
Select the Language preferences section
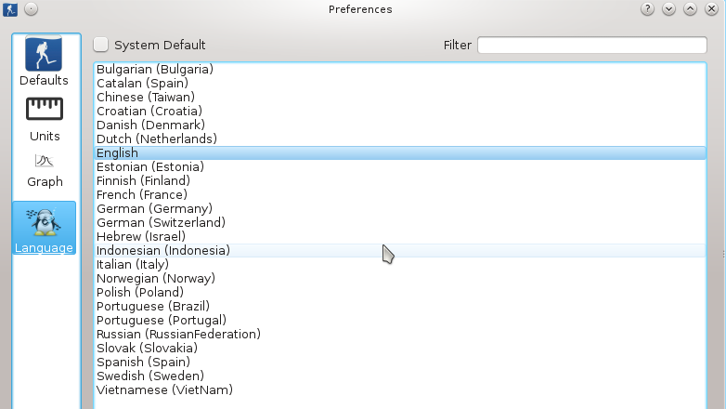click(44, 230)
